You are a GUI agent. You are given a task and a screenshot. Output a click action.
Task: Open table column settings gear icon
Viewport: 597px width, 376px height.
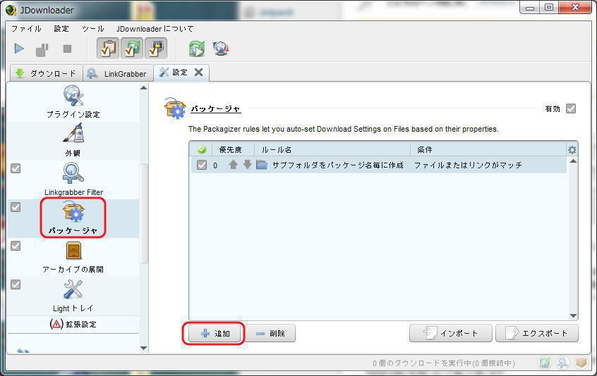coord(572,150)
